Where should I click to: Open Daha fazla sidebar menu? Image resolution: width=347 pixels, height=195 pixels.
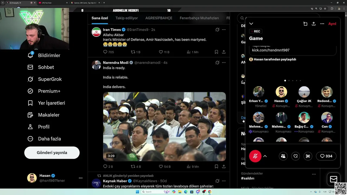[x=44, y=139]
